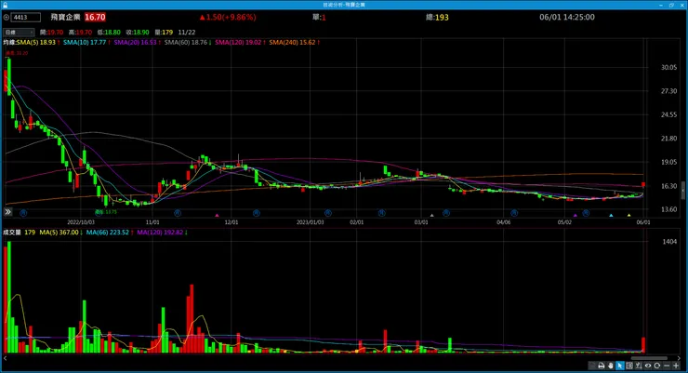Toggle the eye visibility icon
The height and width of the screenshot is (373, 688).
pos(648,366)
